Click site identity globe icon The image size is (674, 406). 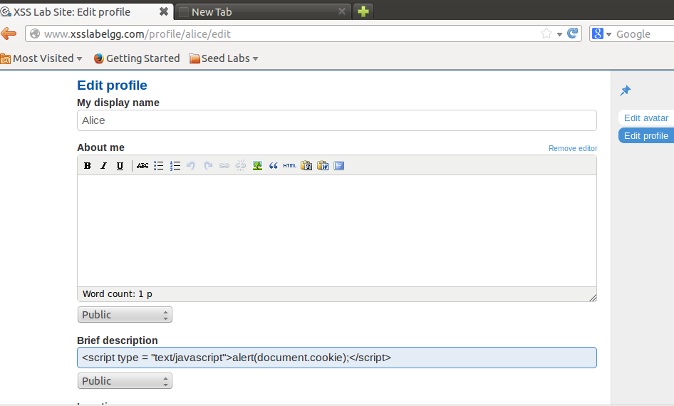pos(35,33)
